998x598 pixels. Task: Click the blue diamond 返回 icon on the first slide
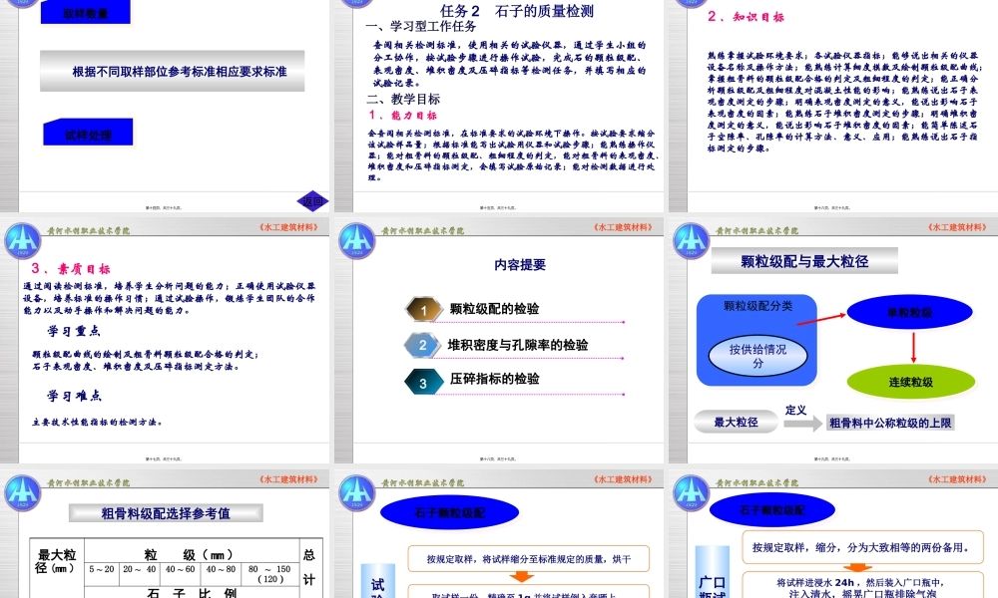[x=311, y=200]
